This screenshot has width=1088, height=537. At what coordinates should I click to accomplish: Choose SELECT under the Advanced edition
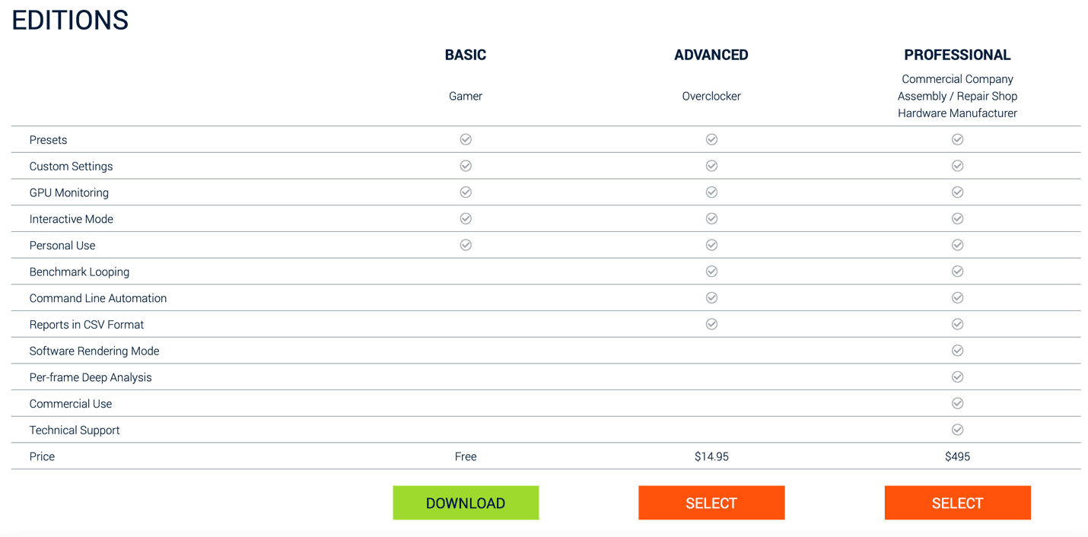pyautogui.click(x=711, y=503)
